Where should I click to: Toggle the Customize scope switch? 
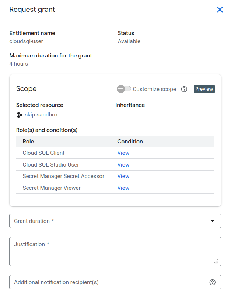pos(124,89)
